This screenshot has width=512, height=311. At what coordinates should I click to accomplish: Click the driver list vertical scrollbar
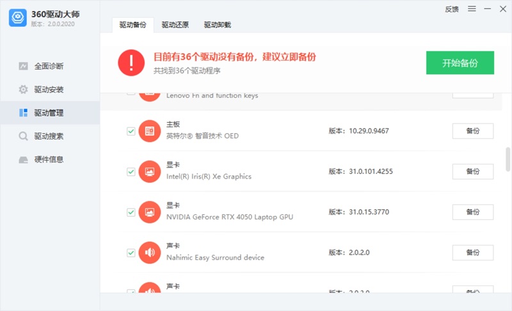click(x=508, y=159)
